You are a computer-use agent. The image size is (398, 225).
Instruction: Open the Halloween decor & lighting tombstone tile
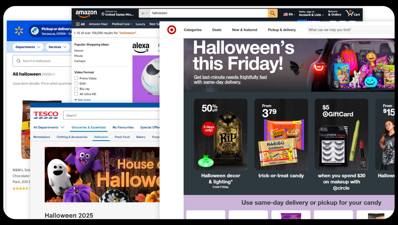(220, 144)
